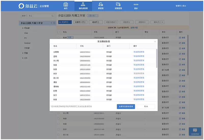Click the 调整身份 button
Viewport: 204px width, 140px height.
(x=142, y=22)
